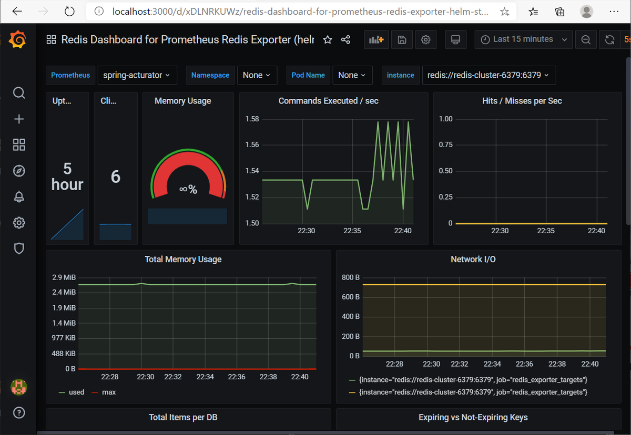Open the Pod Name None dropdown
631x435 pixels.
352,75
